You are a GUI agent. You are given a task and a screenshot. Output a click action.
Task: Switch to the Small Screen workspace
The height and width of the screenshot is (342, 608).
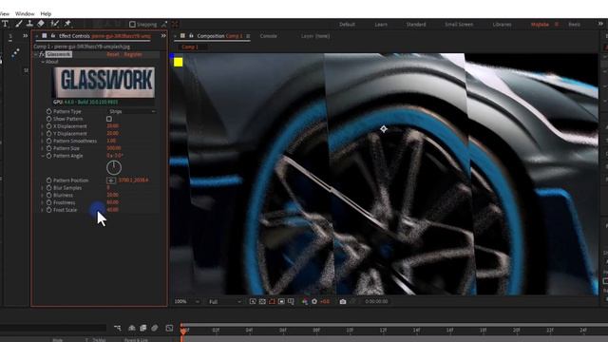459,24
